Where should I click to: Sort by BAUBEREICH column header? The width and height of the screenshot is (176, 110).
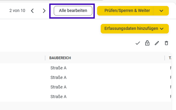60,58
